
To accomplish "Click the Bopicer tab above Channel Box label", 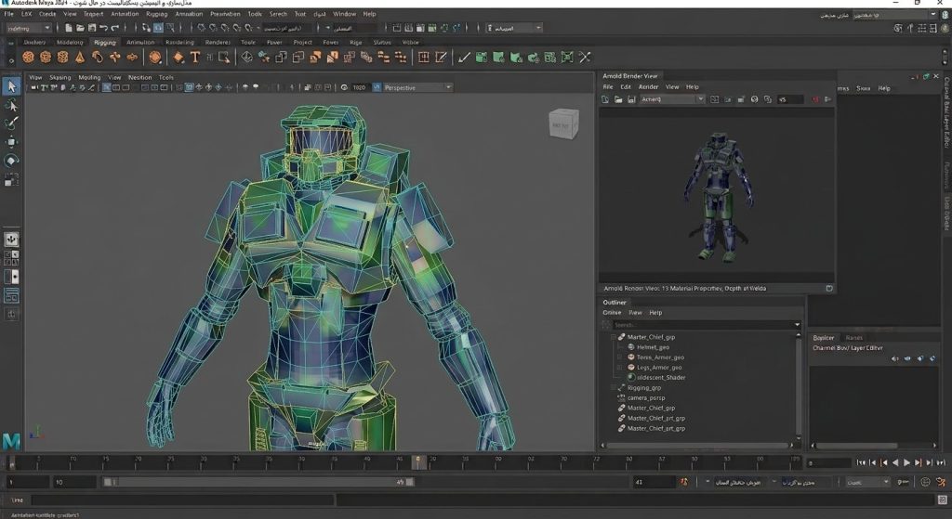I will pyautogui.click(x=824, y=338).
